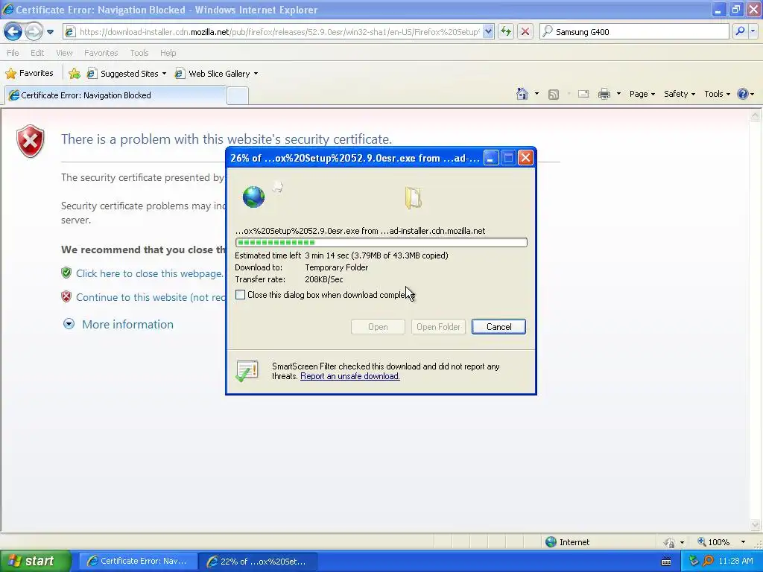Screen dimensions: 763x572
Task: Click the green shield icon beside close link
Action: (66, 273)
